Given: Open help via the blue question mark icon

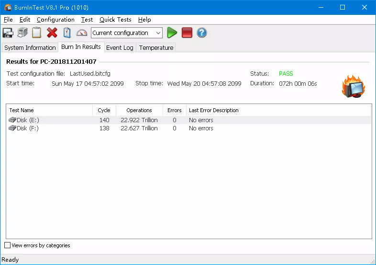Looking at the screenshot, I should click(202, 33).
